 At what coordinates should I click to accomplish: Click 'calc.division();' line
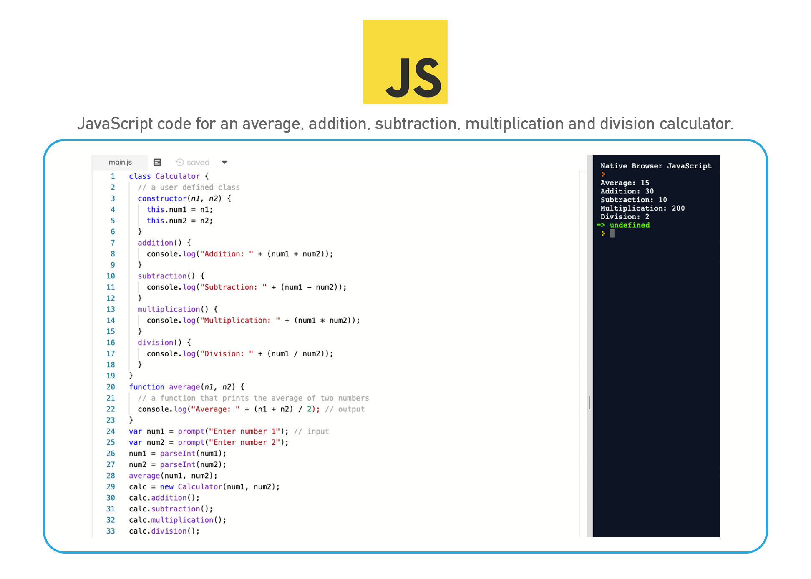tap(164, 531)
